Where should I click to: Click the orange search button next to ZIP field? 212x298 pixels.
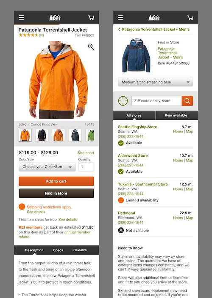point(187,101)
